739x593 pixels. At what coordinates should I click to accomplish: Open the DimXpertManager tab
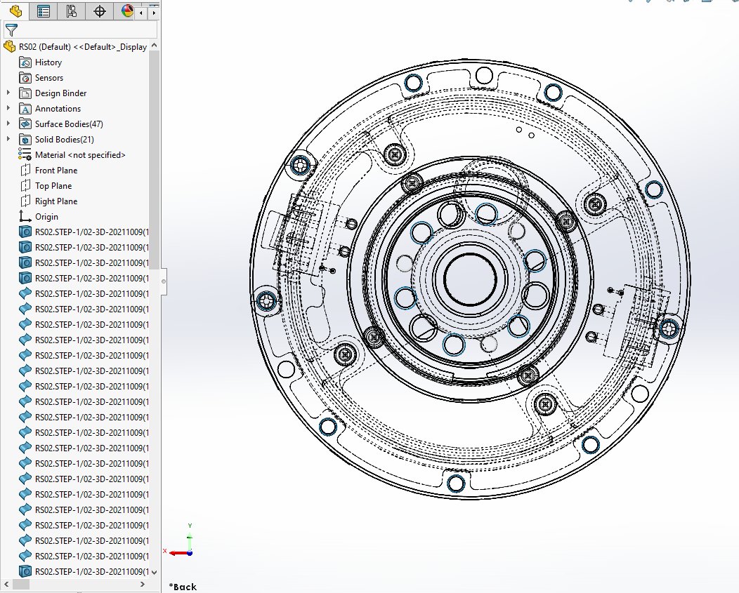100,11
